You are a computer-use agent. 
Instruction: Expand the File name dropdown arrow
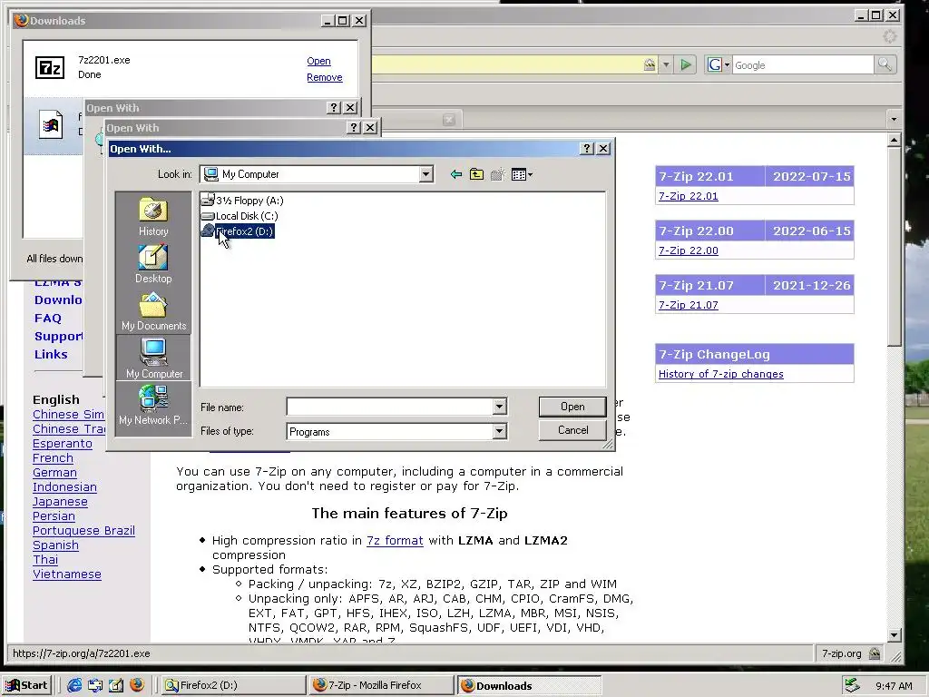[x=500, y=407]
